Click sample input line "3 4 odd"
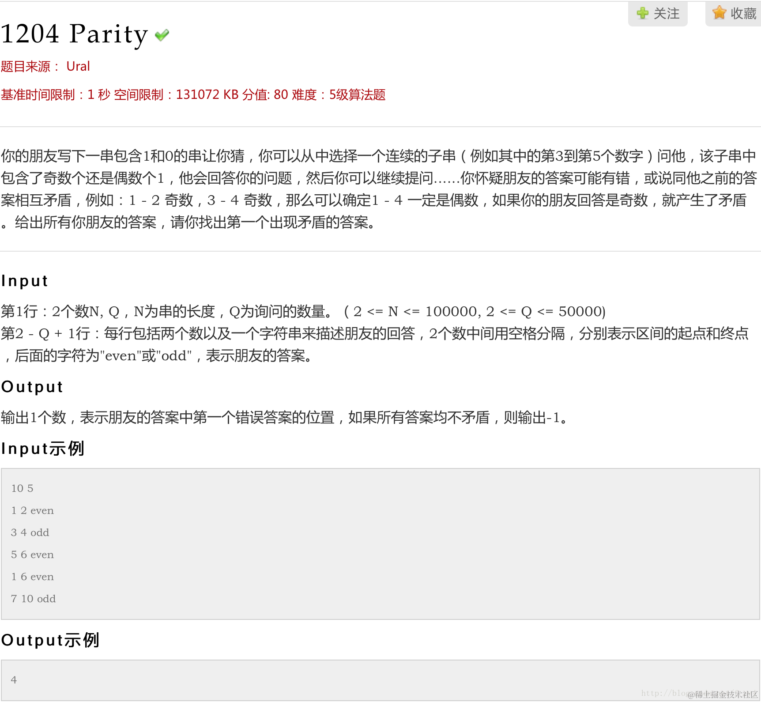 [30, 532]
